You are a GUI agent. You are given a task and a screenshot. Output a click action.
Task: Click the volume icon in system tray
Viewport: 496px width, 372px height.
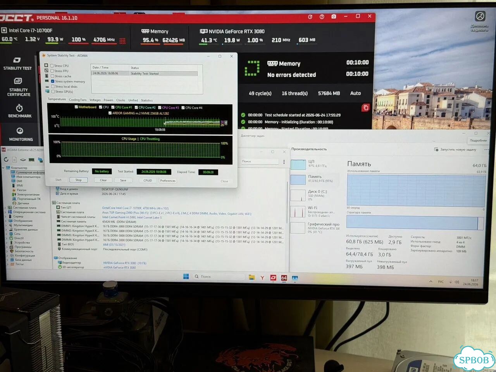coord(457,282)
